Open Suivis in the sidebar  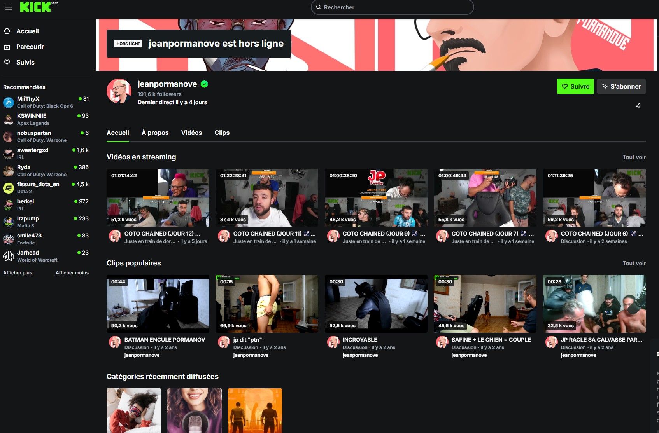[25, 62]
